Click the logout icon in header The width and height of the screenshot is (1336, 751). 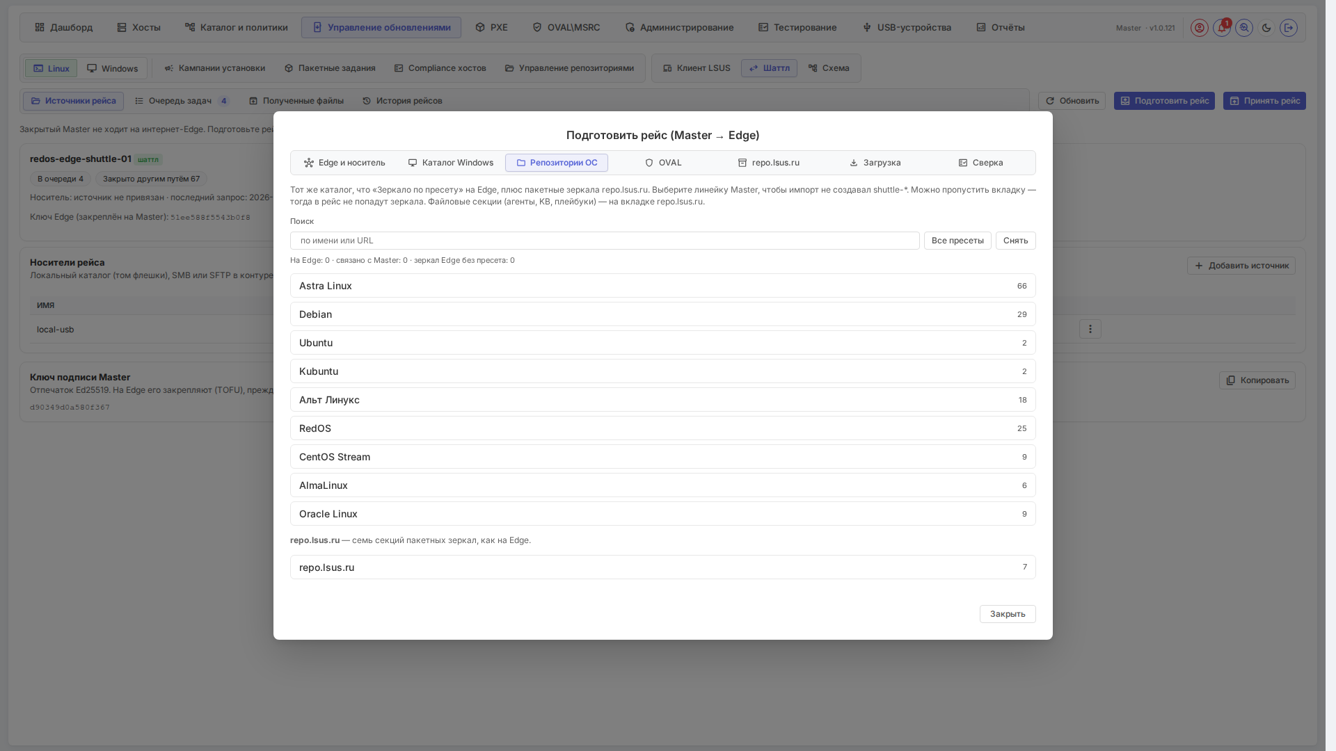pyautogui.click(x=1289, y=28)
